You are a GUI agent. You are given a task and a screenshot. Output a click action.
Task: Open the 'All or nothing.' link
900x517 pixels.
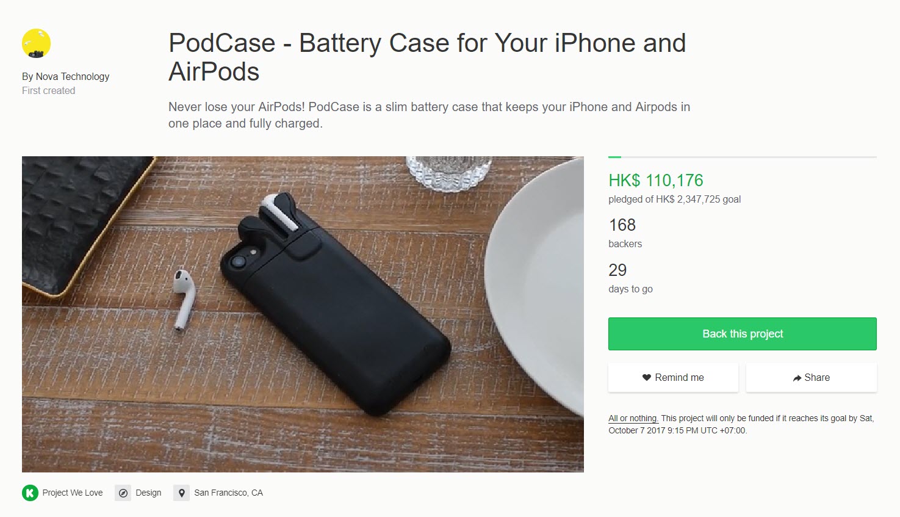(633, 418)
